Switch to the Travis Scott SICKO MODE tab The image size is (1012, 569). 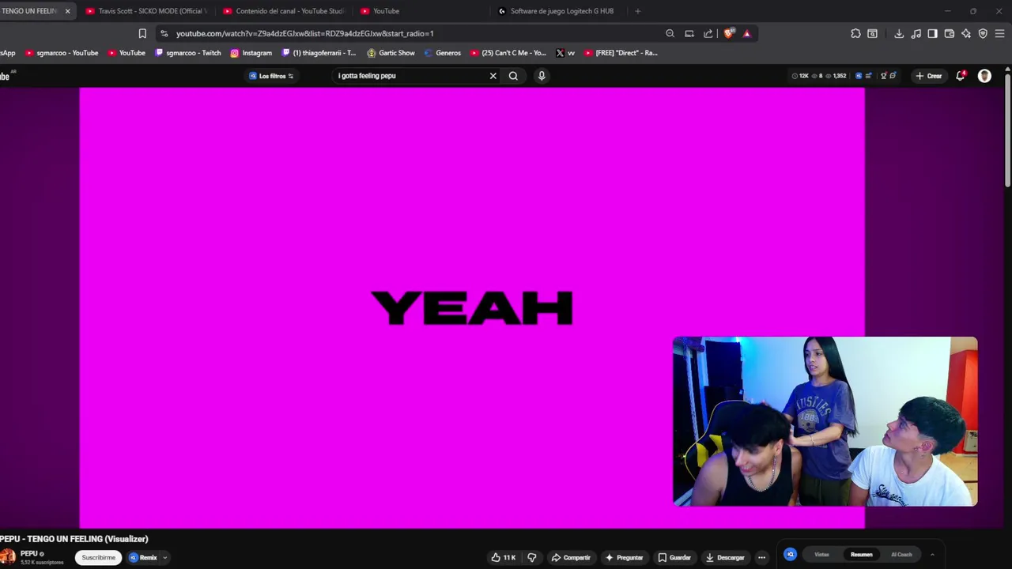[x=146, y=11]
